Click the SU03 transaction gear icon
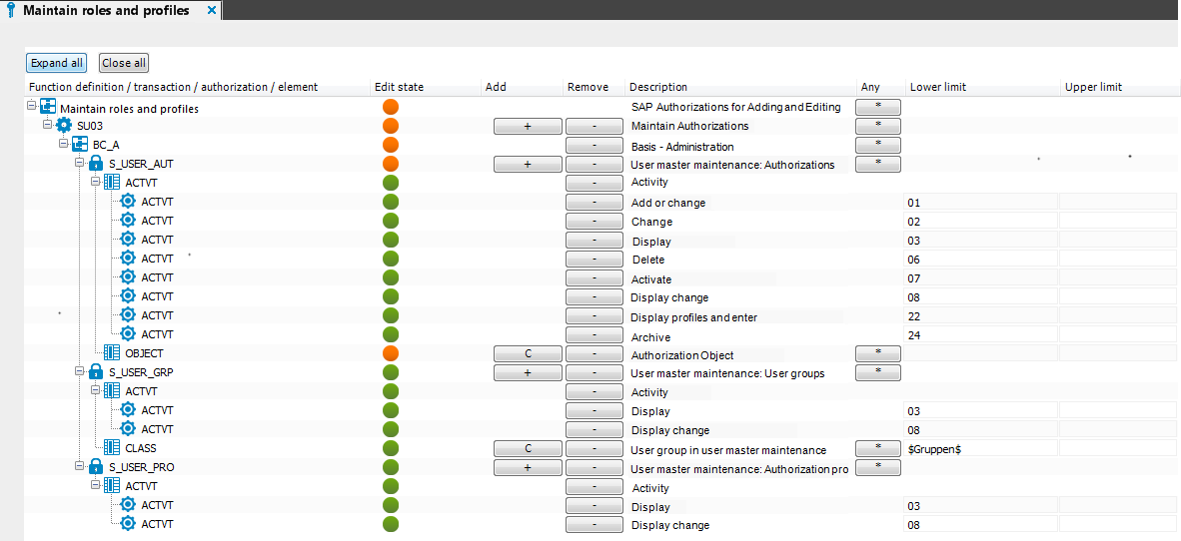Viewport: 1181px width, 541px height. pos(64,126)
